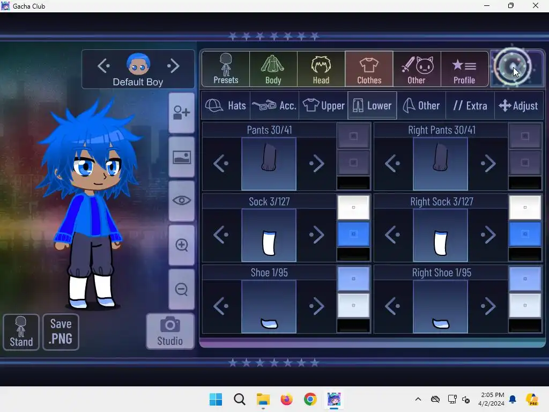
Task: Switch to the Extra subtab
Action: (470, 106)
